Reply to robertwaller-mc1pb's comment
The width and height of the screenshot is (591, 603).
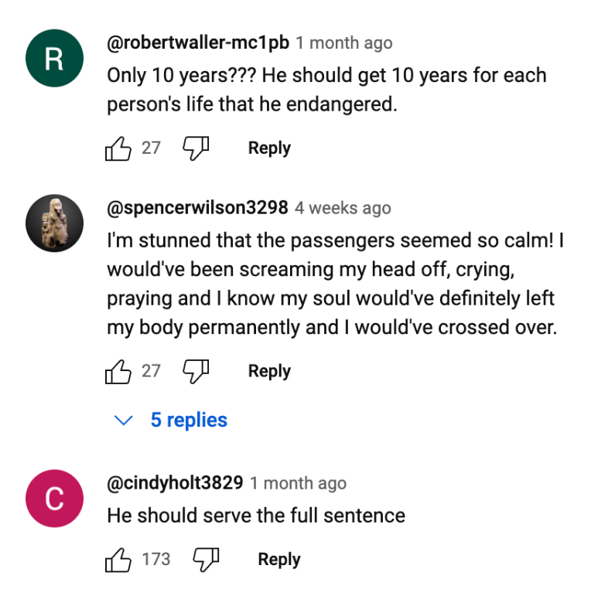tap(269, 148)
